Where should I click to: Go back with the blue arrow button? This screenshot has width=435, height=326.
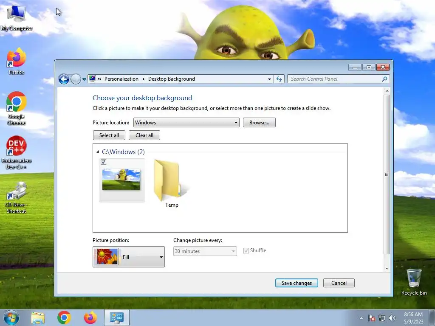point(64,79)
